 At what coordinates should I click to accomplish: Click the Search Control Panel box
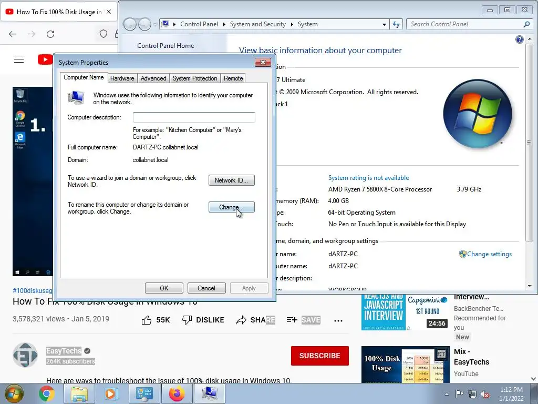tap(464, 24)
